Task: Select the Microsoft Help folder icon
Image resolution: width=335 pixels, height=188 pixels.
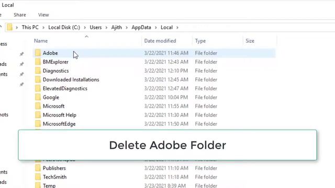Action: pos(38,115)
